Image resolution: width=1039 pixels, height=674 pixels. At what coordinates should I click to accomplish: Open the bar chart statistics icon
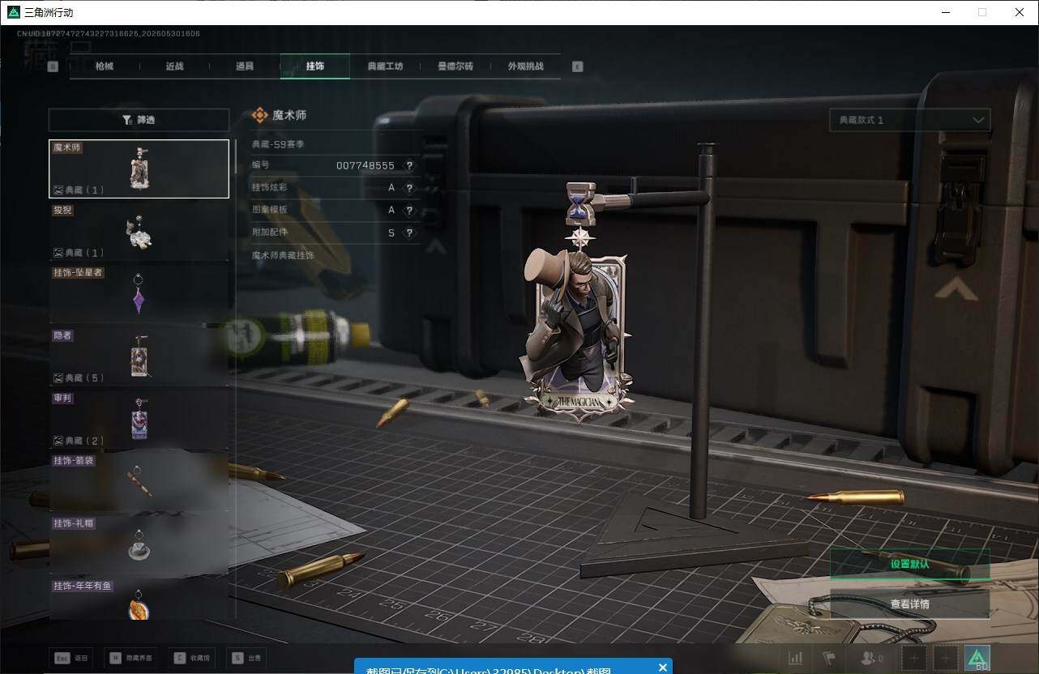click(x=796, y=659)
